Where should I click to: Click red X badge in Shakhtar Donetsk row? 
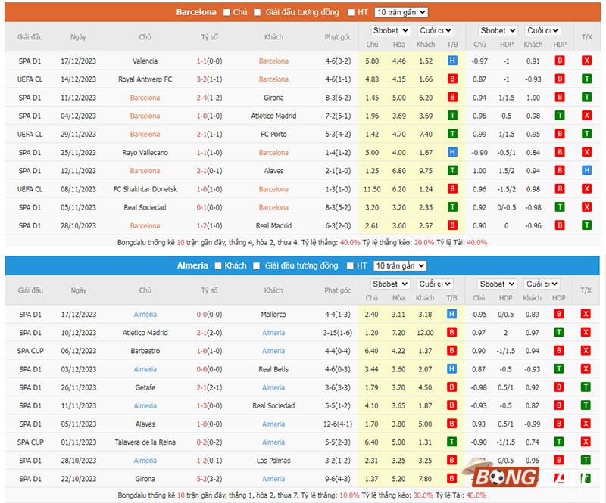point(586,189)
